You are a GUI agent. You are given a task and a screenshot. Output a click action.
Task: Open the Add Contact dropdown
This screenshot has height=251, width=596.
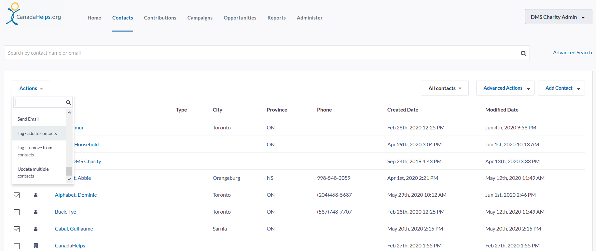pos(561,88)
